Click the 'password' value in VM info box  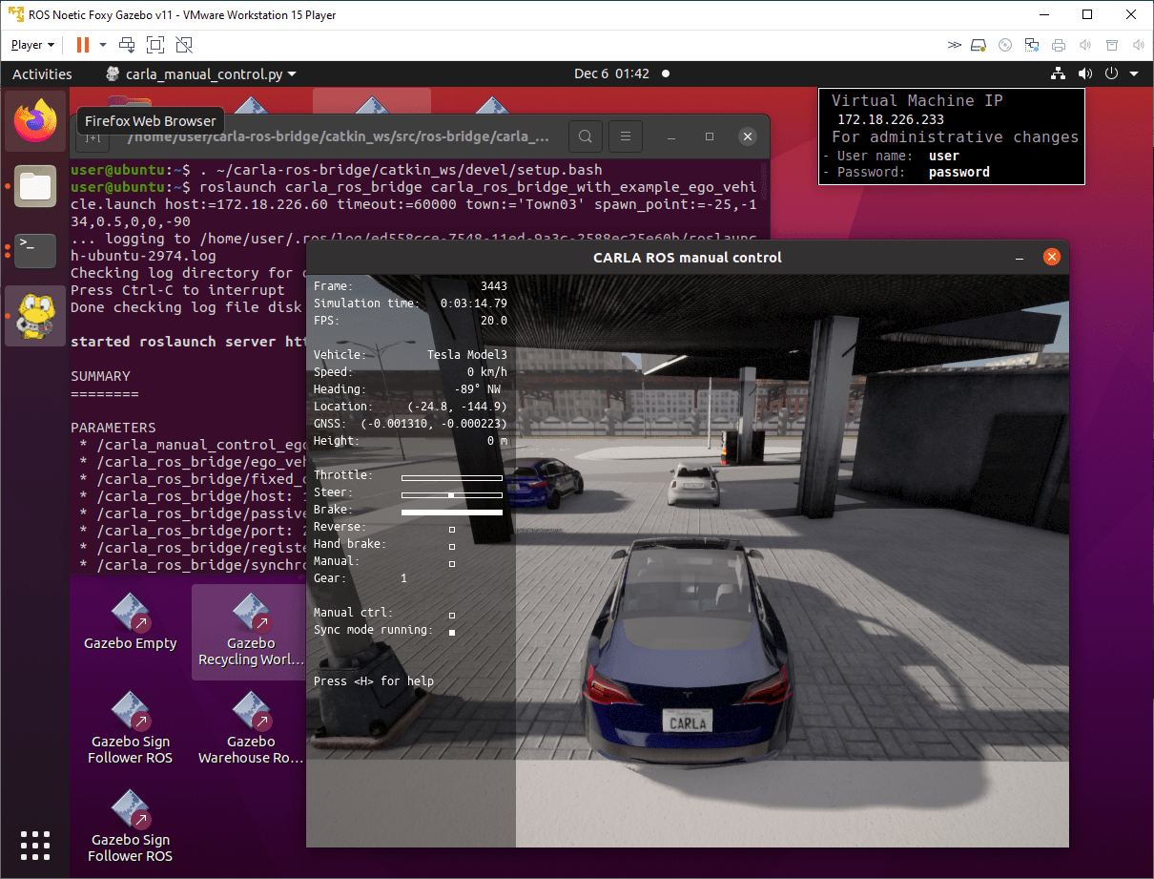pos(959,173)
